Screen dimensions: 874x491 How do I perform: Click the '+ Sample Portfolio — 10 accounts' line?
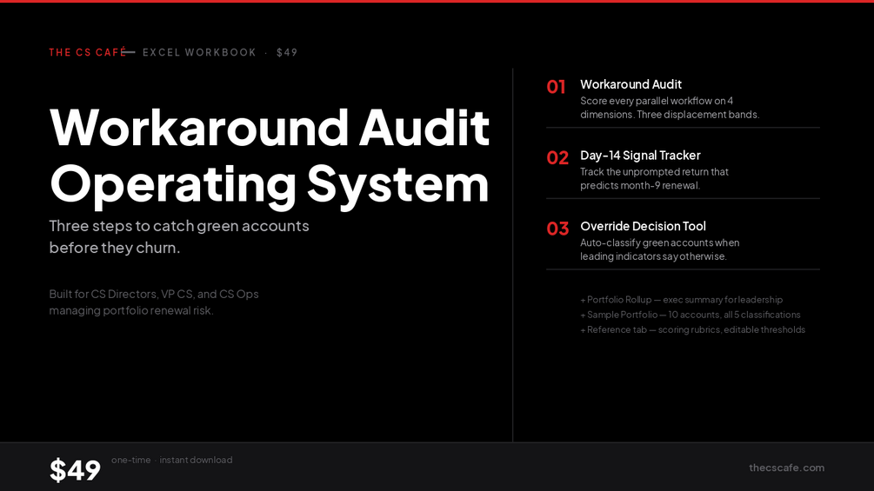point(690,315)
